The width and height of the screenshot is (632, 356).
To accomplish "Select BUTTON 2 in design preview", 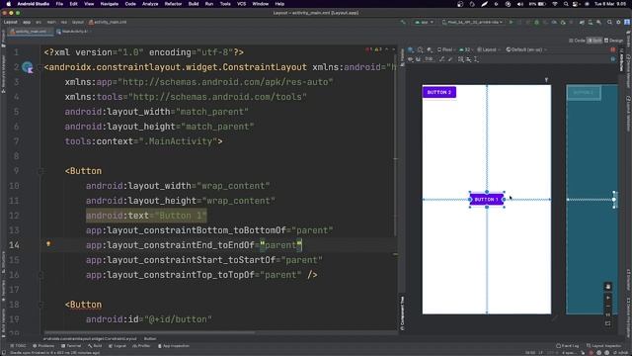I will click(439, 92).
